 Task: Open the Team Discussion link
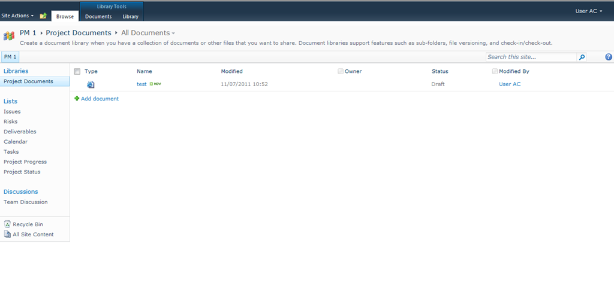tap(25, 202)
